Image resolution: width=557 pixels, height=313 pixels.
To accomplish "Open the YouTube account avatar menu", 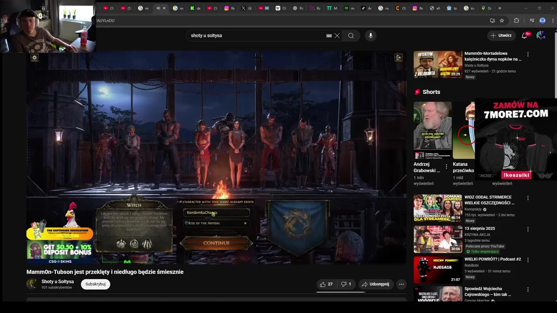I will pos(541,36).
